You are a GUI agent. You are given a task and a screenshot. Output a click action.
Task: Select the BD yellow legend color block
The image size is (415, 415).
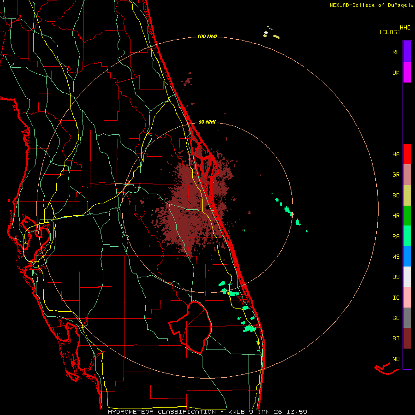[407, 196]
